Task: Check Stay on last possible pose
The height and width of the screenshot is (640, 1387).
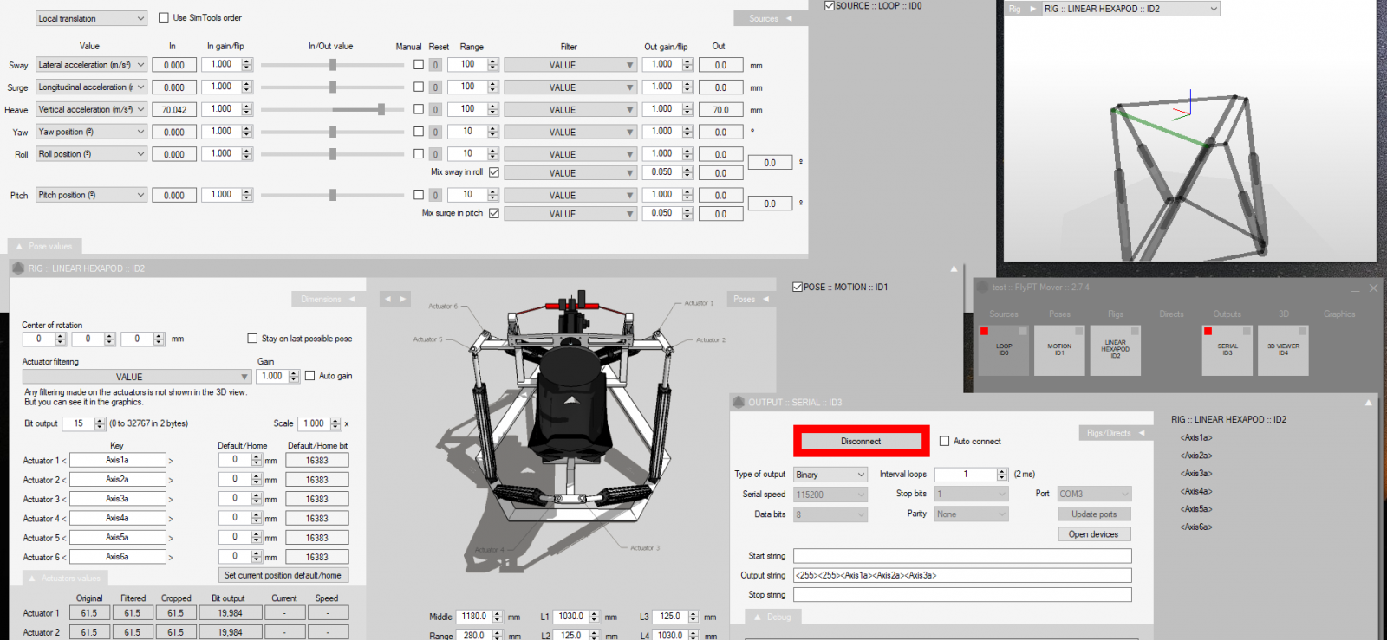Action: (252, 339)
